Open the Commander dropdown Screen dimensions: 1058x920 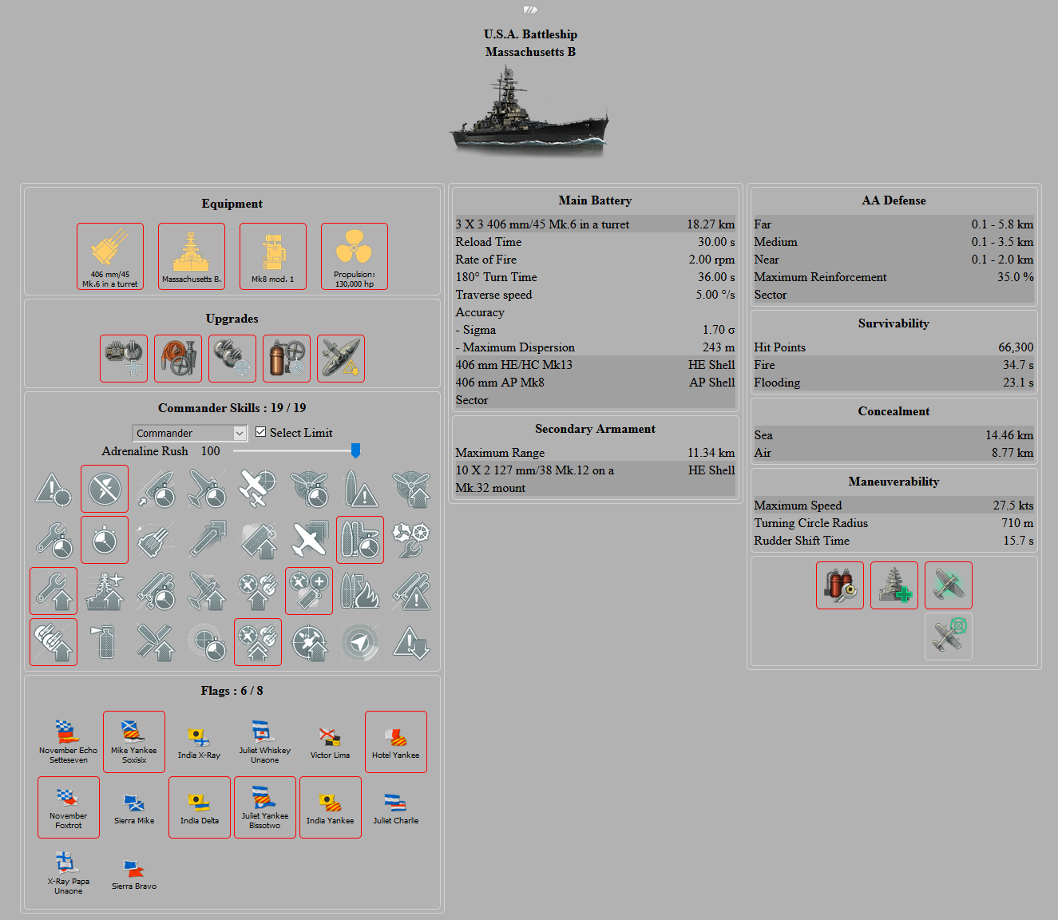coord(189,433)
